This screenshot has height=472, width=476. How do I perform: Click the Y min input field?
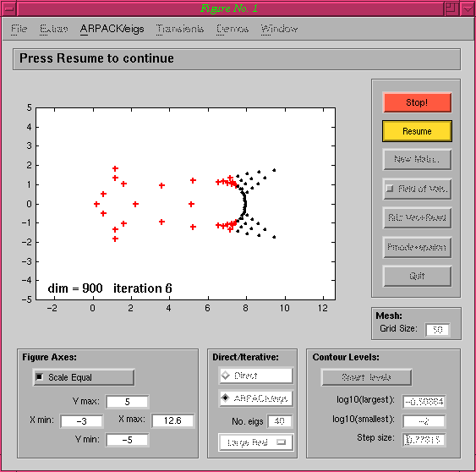tap(127, 440)
